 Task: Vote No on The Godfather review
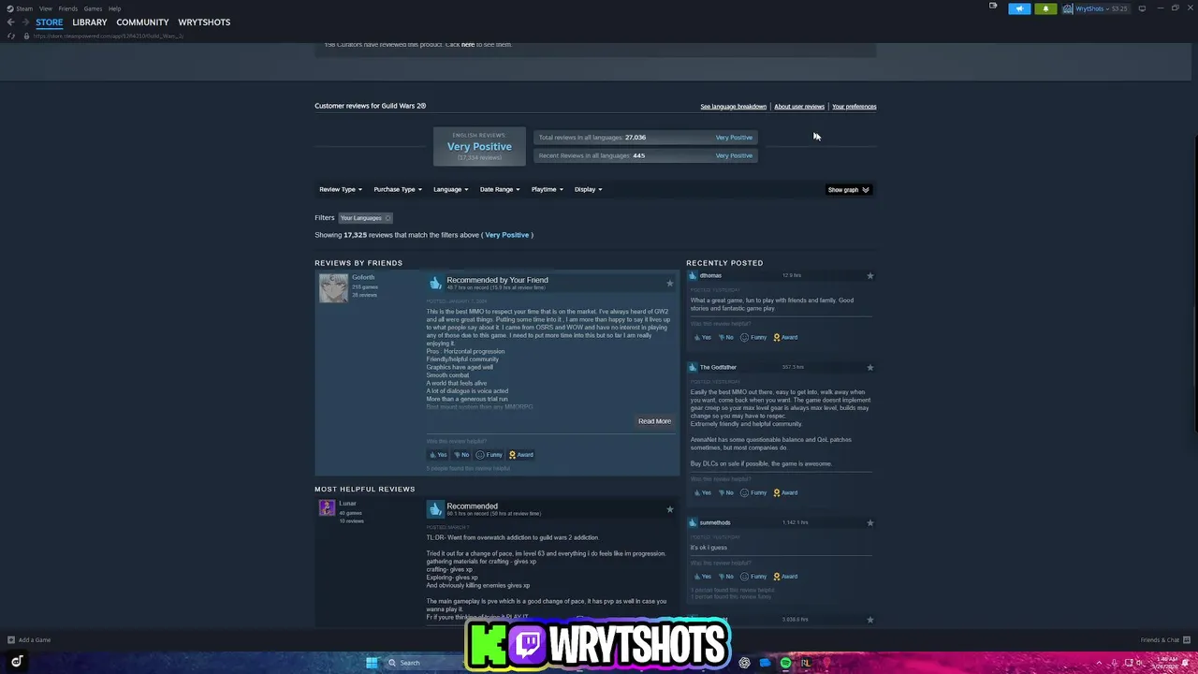click(725, 492)
